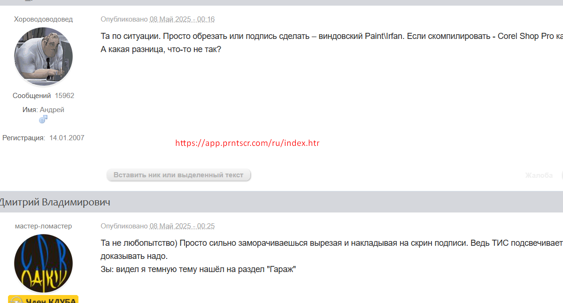Image resolution: width=563 pixels, height=303 pixels.
Task: Report the post via Жалоба link
Action: [539, 175]
